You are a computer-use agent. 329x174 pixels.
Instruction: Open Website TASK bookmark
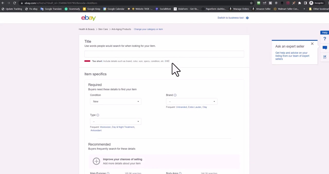tap(142, 9)
